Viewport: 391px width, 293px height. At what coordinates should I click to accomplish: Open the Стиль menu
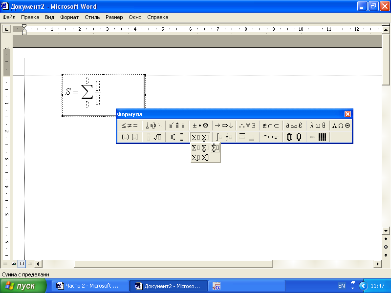click(x=92, y=17)
